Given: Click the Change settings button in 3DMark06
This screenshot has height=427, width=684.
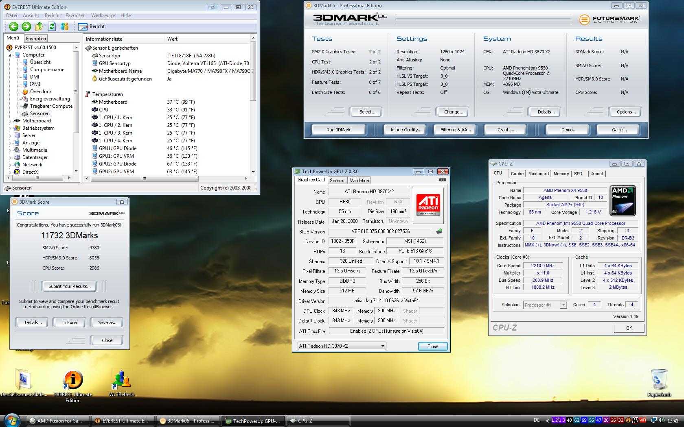Looking at the screenshot, I should (x=453, y=112).
